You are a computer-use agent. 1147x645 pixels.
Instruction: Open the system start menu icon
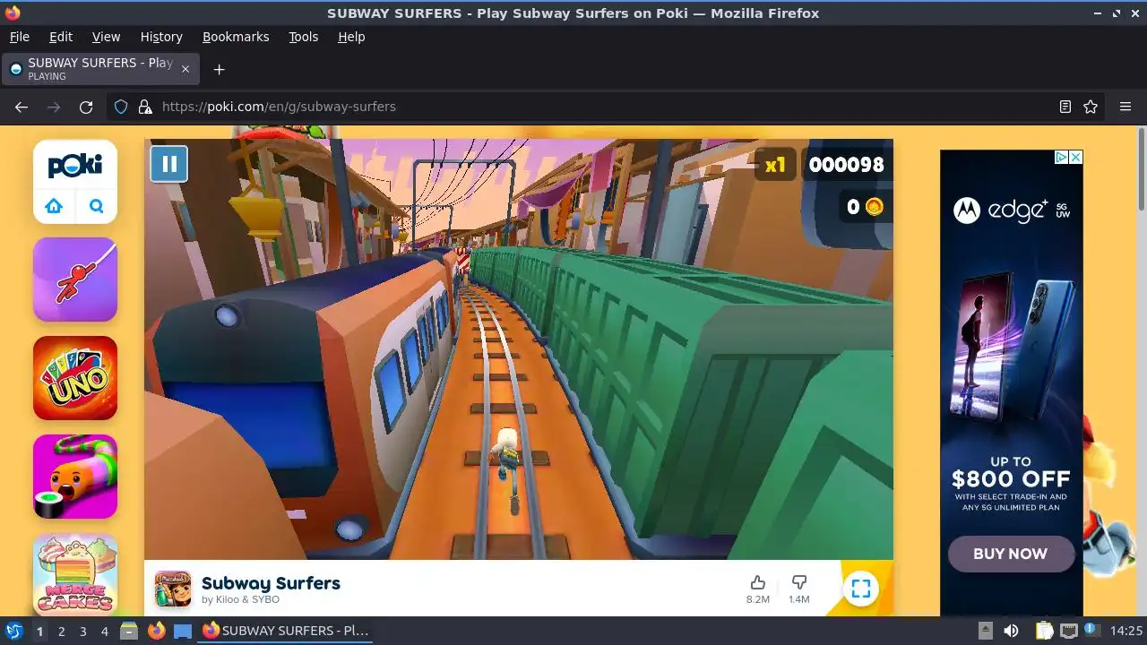13,631
